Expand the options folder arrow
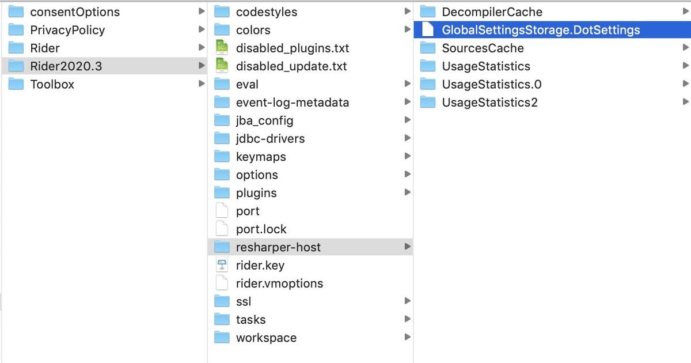The height and width of the screenshot is (363, 691). point(407,175)
